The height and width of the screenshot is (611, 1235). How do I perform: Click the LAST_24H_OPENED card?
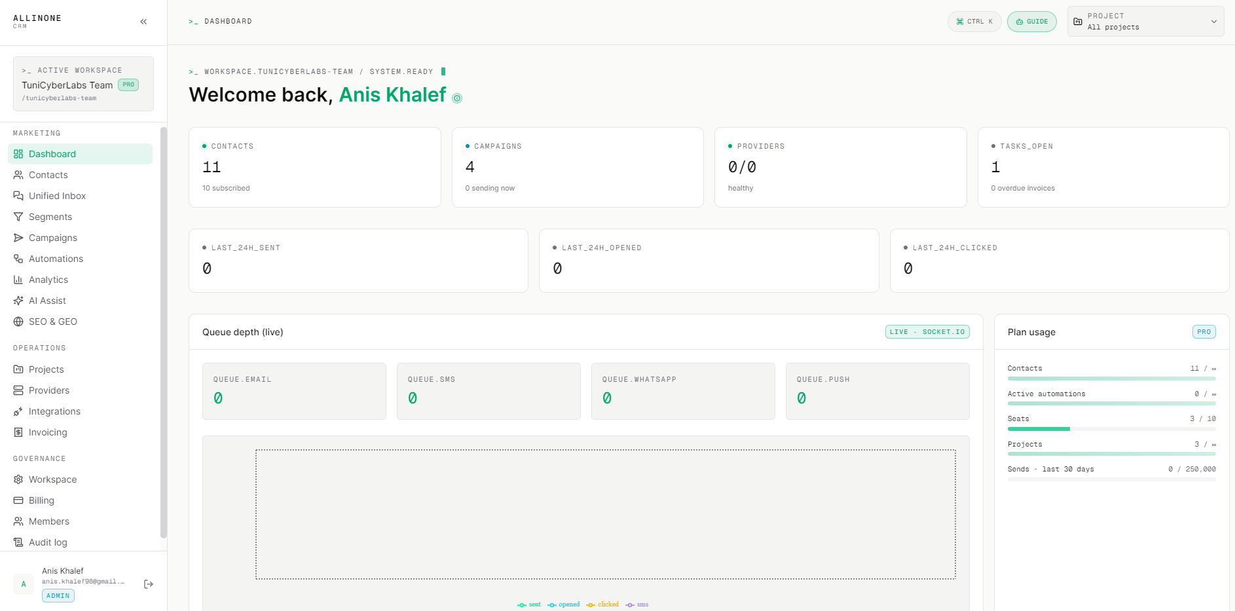pos(709,261)
